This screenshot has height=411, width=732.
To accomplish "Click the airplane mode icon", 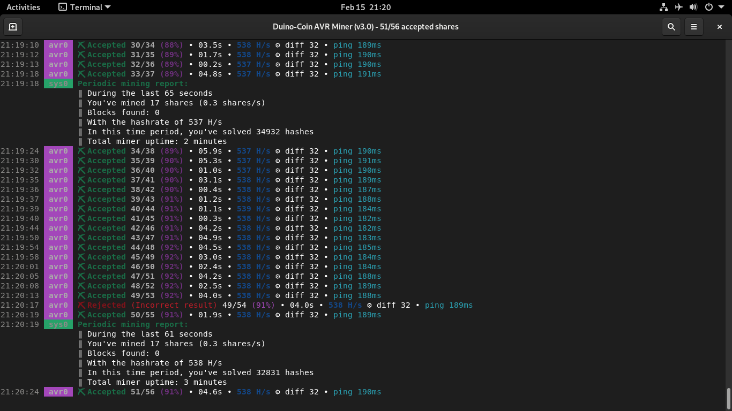I will [x=679, y=7].
